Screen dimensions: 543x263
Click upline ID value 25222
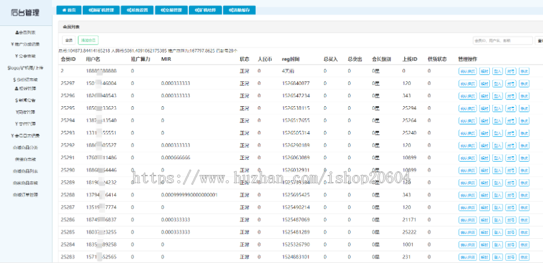409,232
